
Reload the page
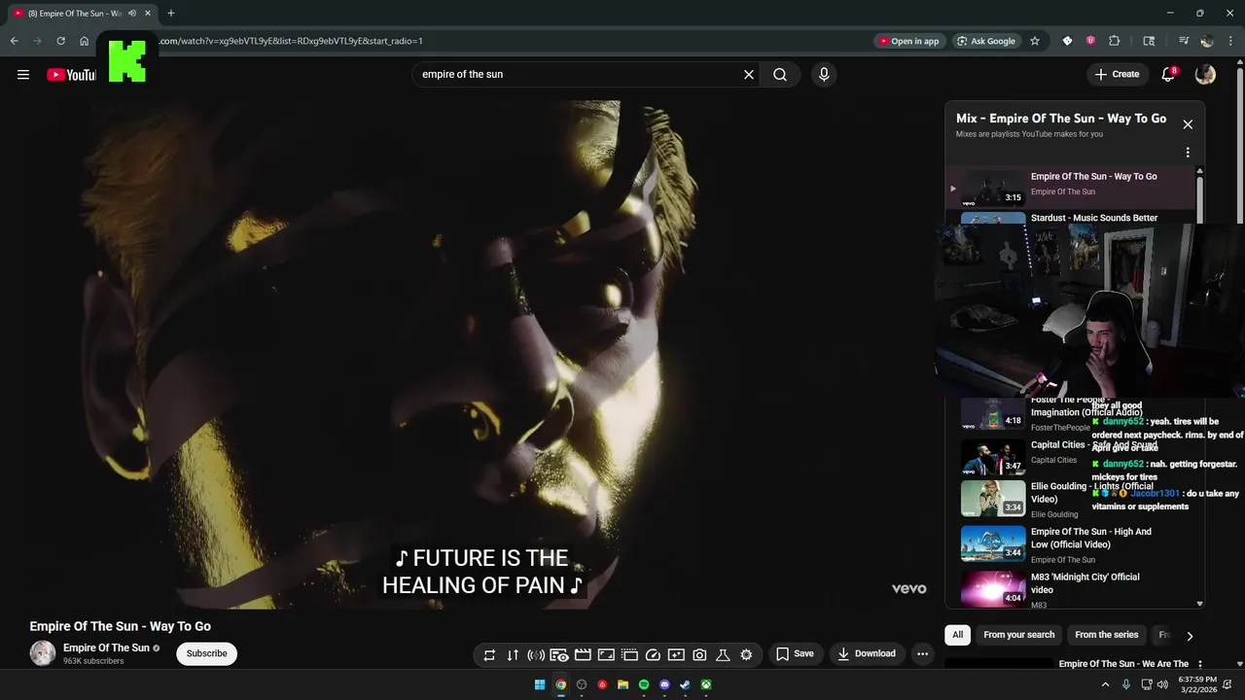(60, 41)
